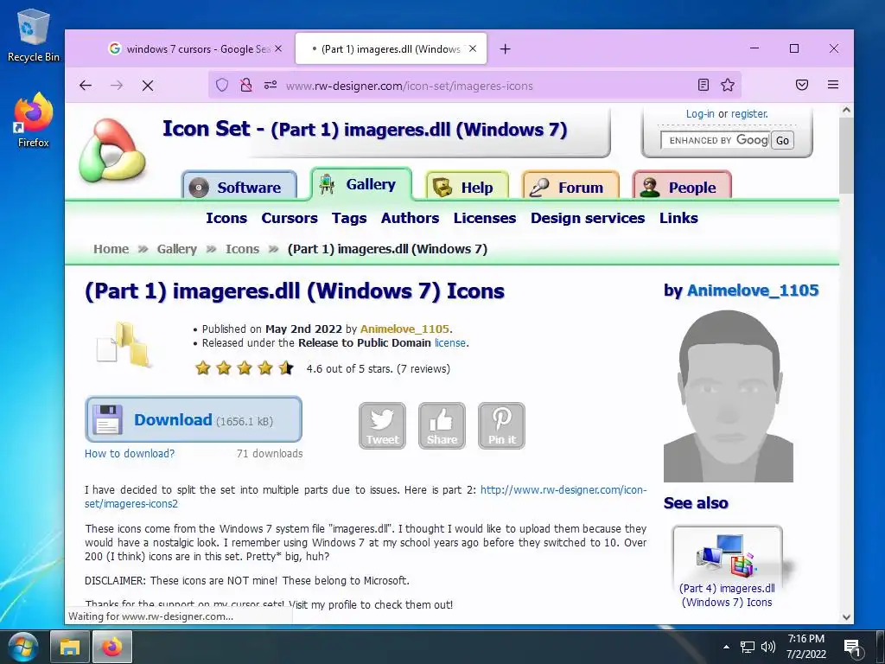
Task: Click the Tweet share button
Action: [x=382, y=425]
